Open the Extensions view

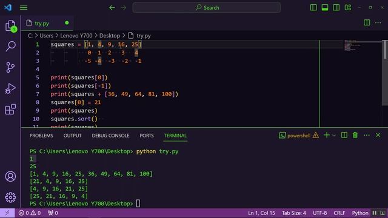[x=10, y=109]
